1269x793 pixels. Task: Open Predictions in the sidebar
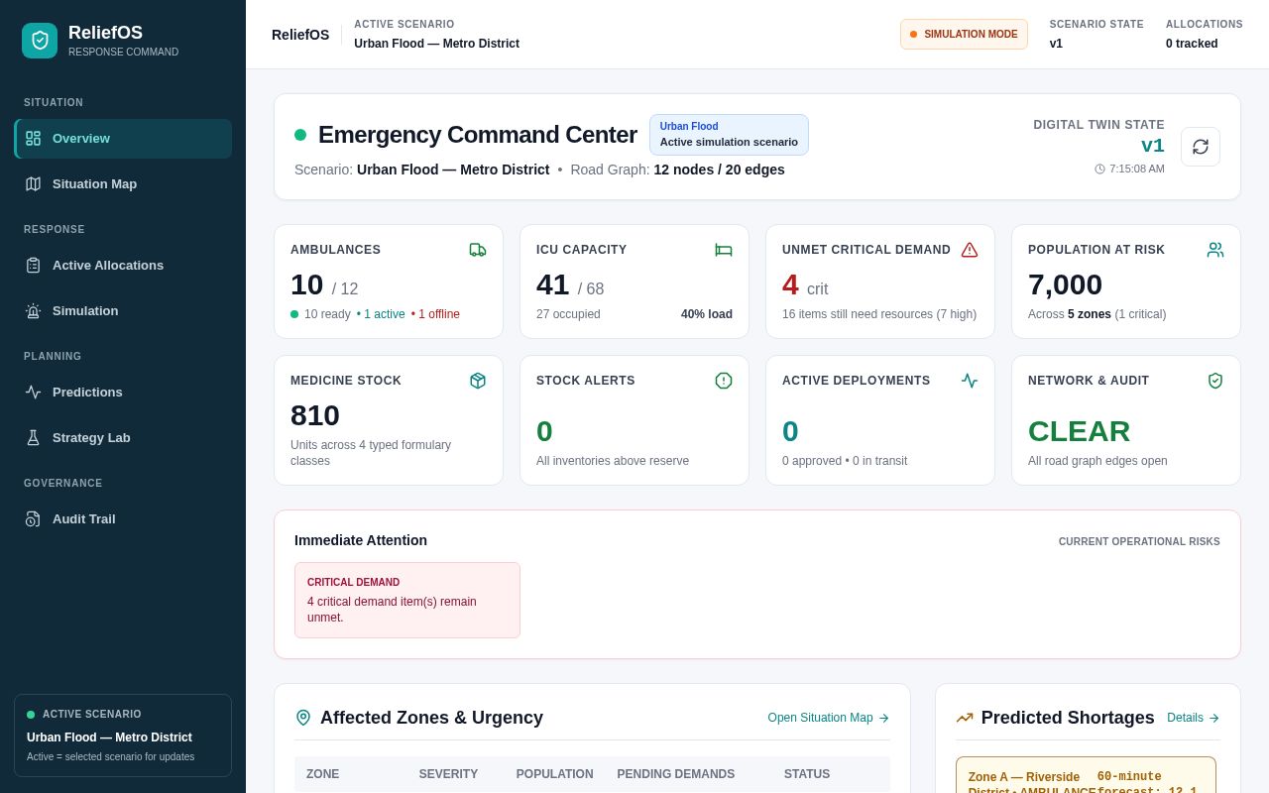(x=123, y=393)
